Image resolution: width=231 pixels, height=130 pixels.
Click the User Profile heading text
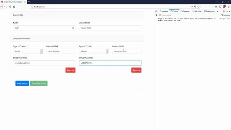(x=18, y=15)
